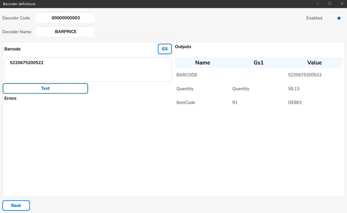Click the DEB01 item code value

tap(295, 103)
